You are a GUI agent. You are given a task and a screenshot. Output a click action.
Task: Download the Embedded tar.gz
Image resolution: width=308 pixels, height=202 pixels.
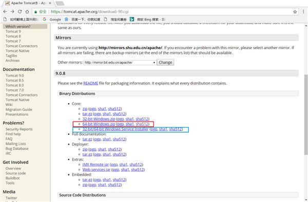pyautogui.click(x=87, y=179)
